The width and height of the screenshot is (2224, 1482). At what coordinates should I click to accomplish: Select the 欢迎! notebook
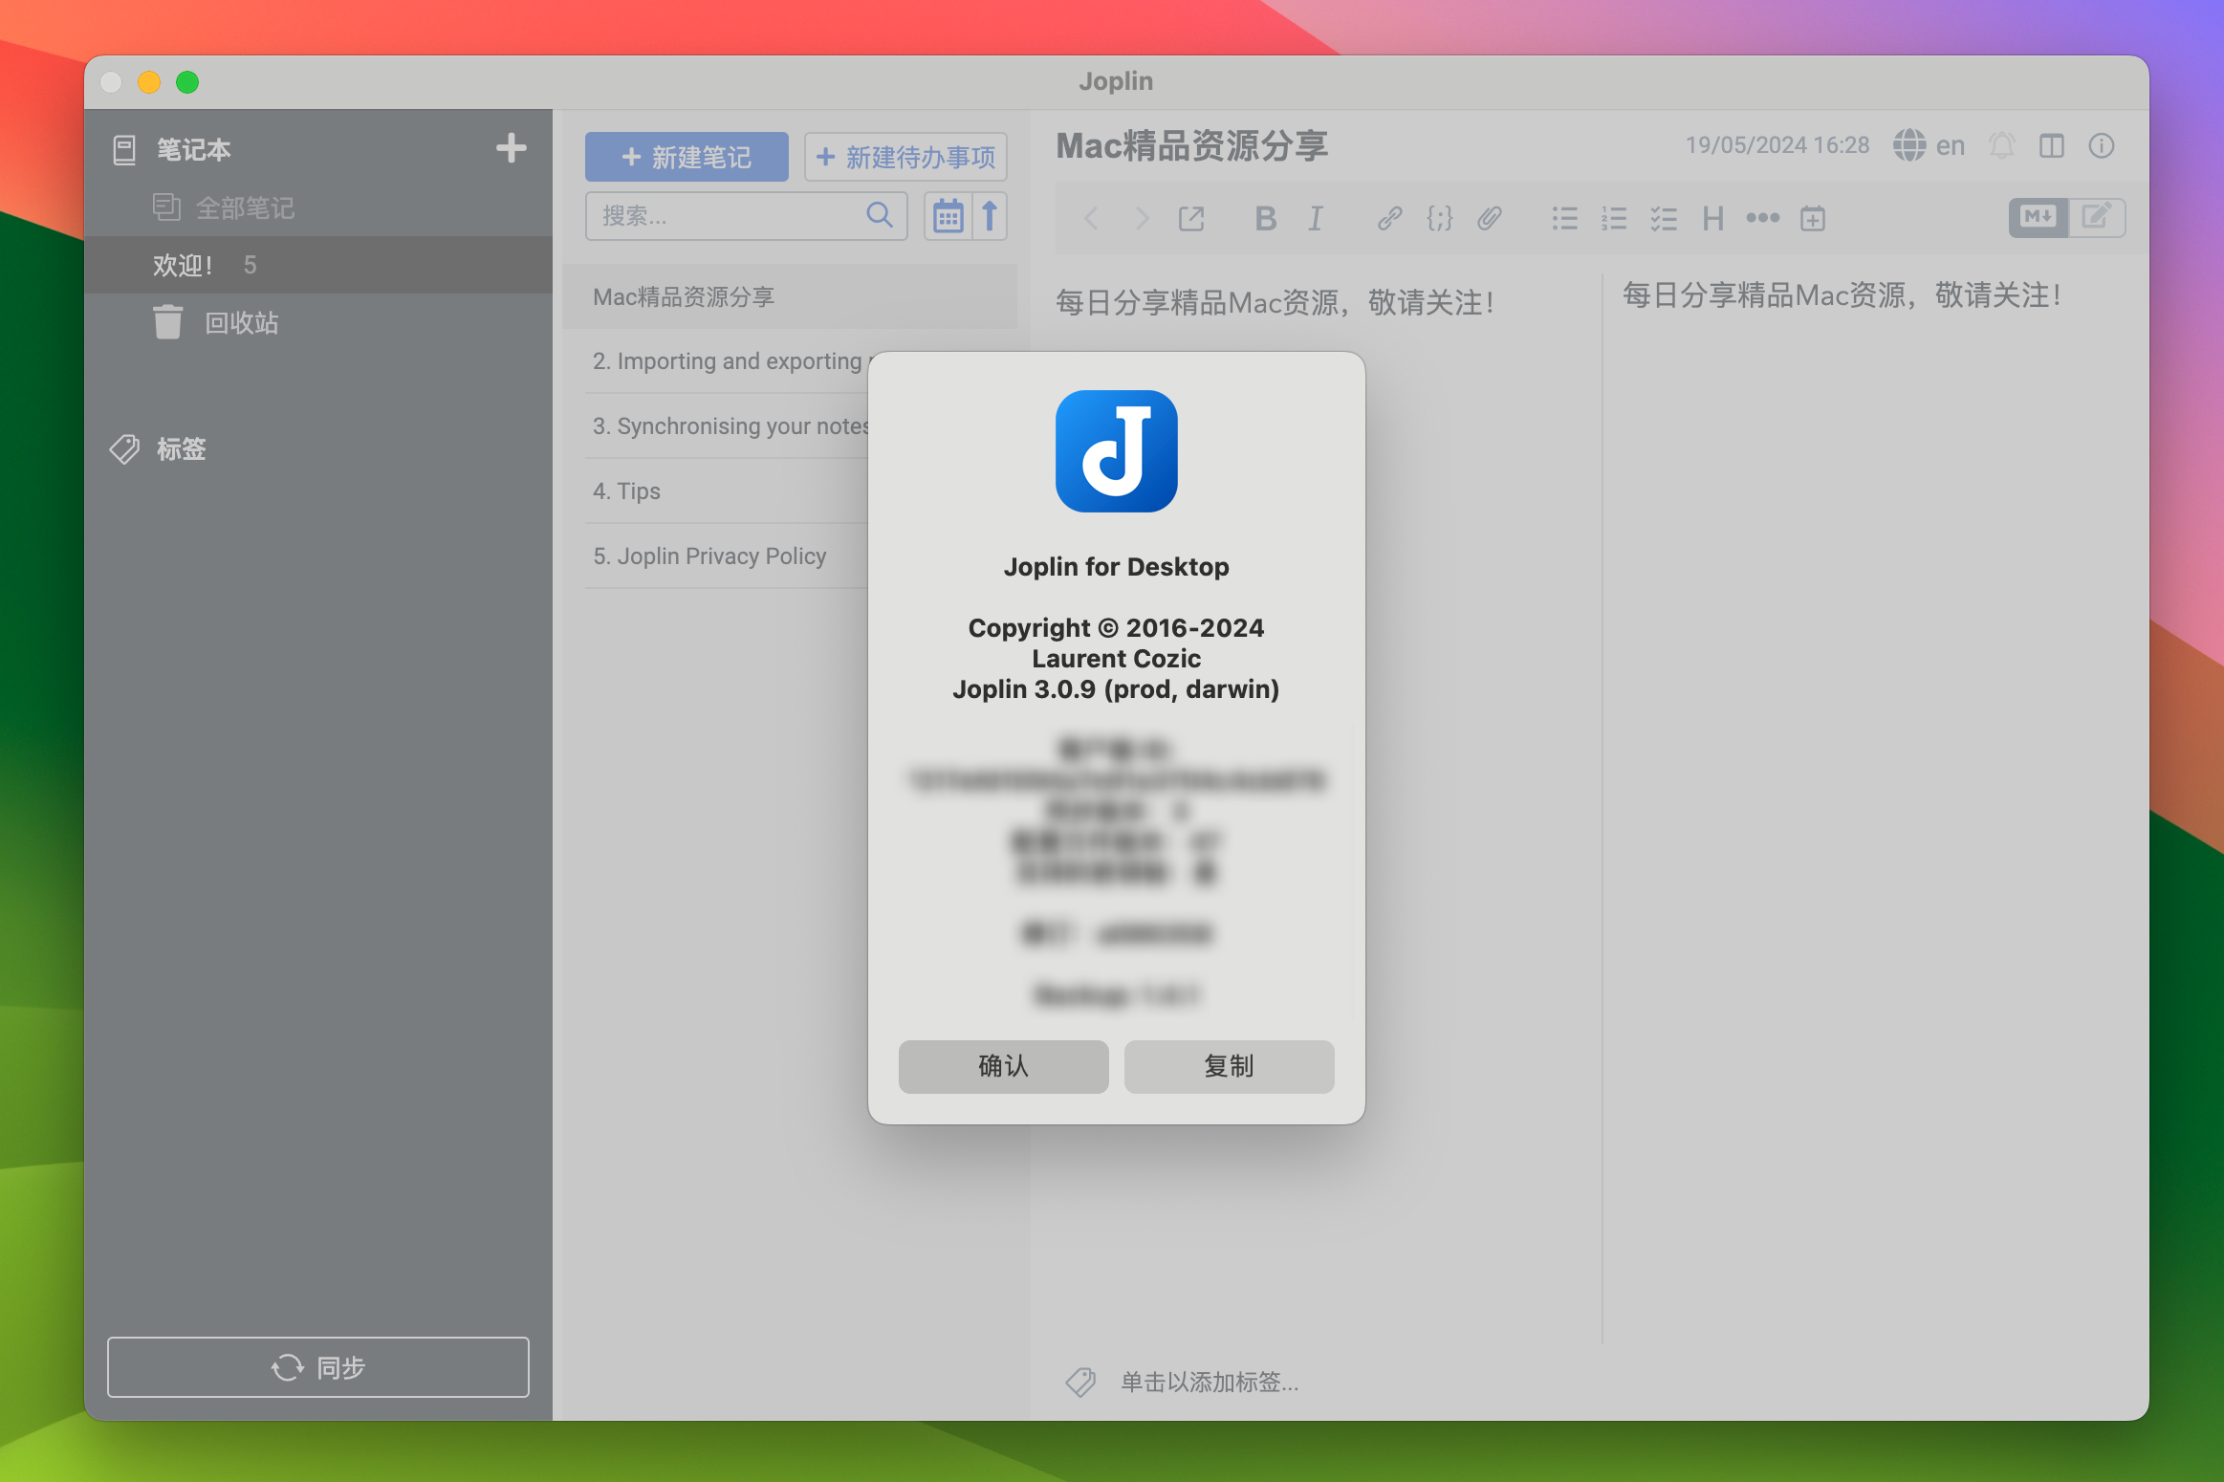[x=318, y=265]
